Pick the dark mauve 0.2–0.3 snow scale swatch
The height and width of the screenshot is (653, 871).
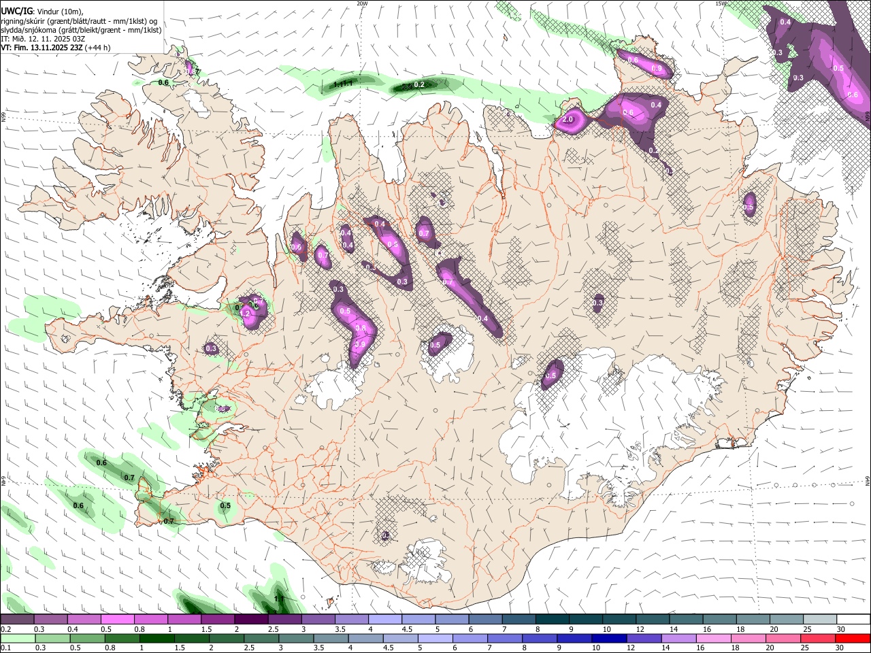(17, 620)
